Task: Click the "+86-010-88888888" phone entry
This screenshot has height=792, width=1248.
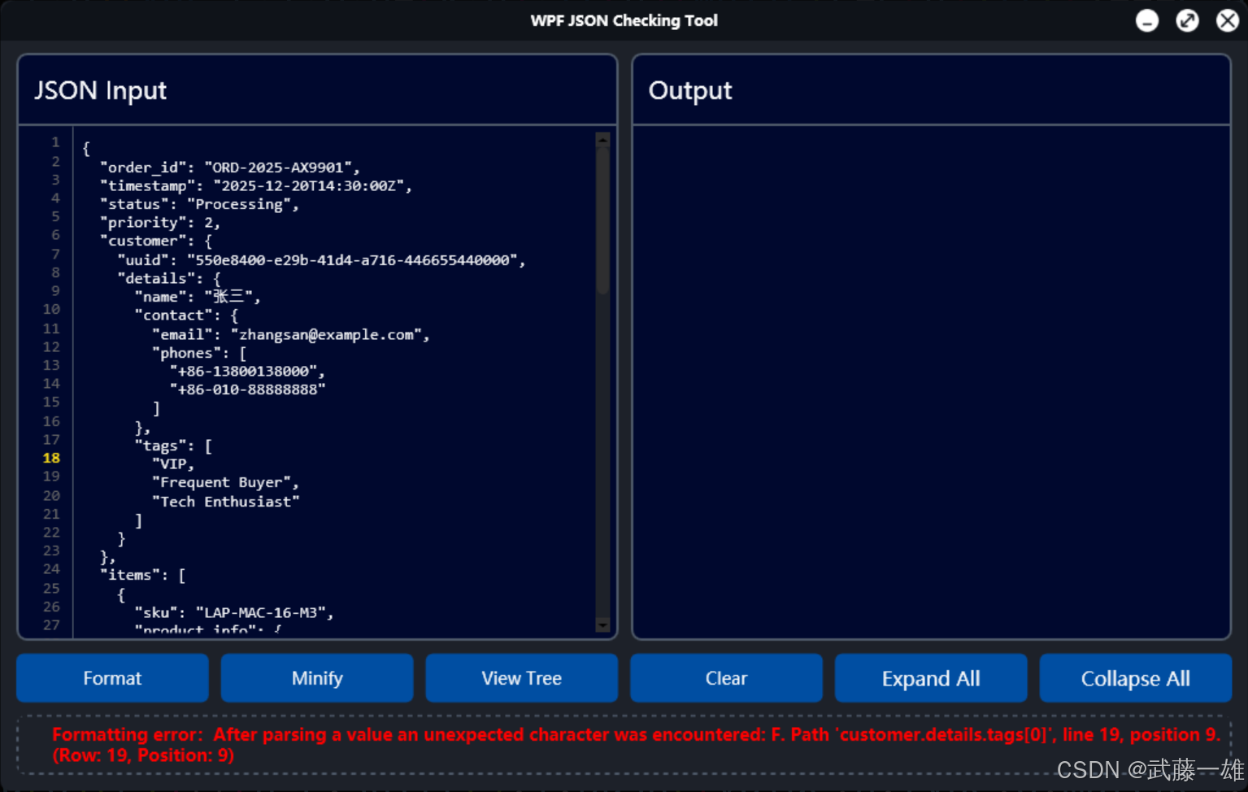Action: pyautogui.click(x=247, y=390)
